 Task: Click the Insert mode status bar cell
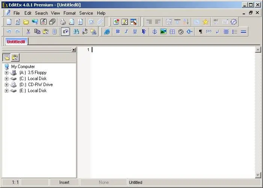point(64,182)
